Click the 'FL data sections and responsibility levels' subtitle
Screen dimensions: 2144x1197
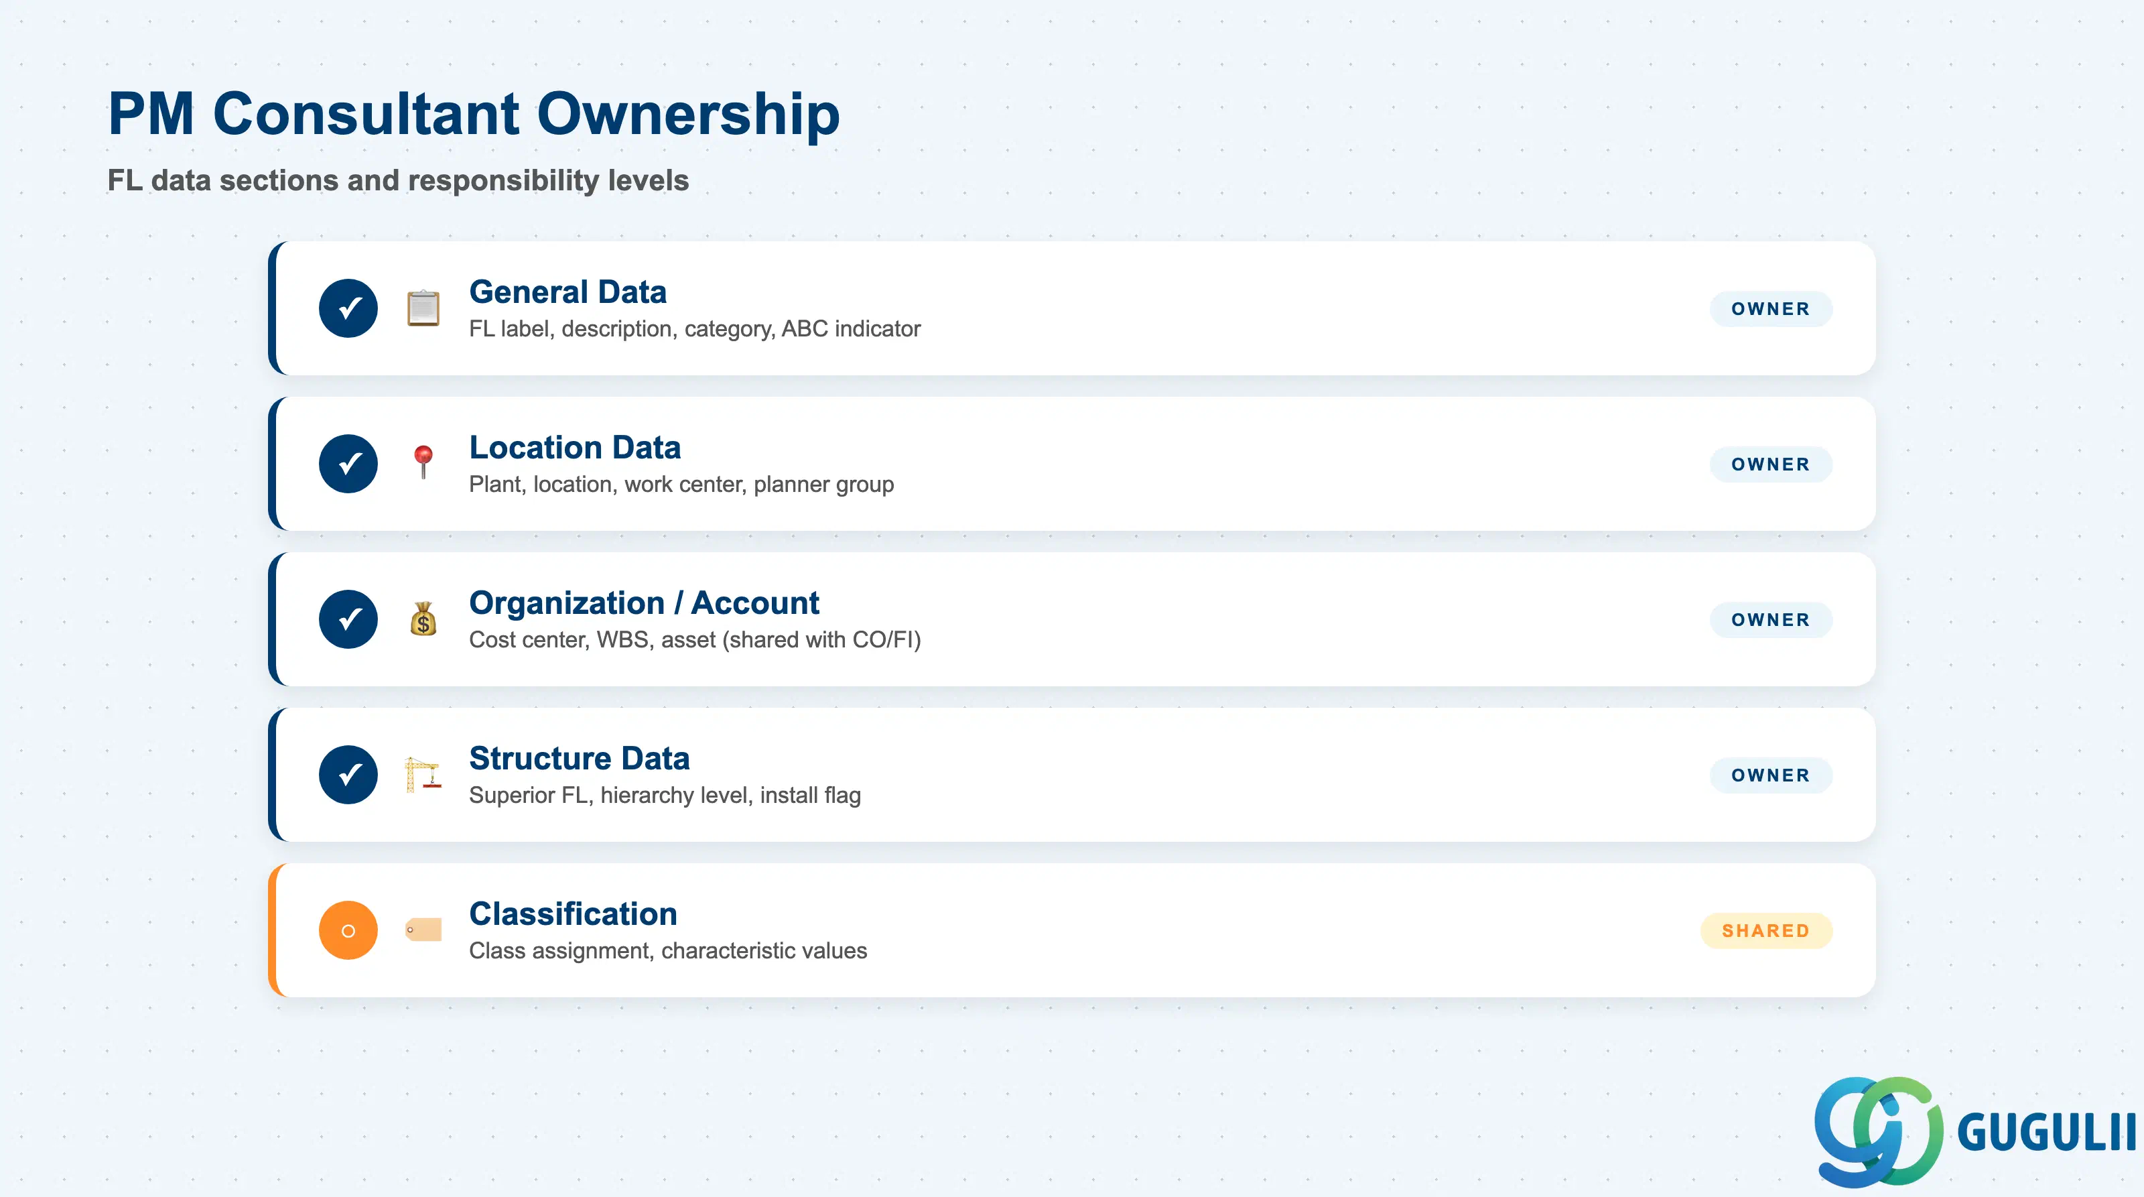click(399, 181)
